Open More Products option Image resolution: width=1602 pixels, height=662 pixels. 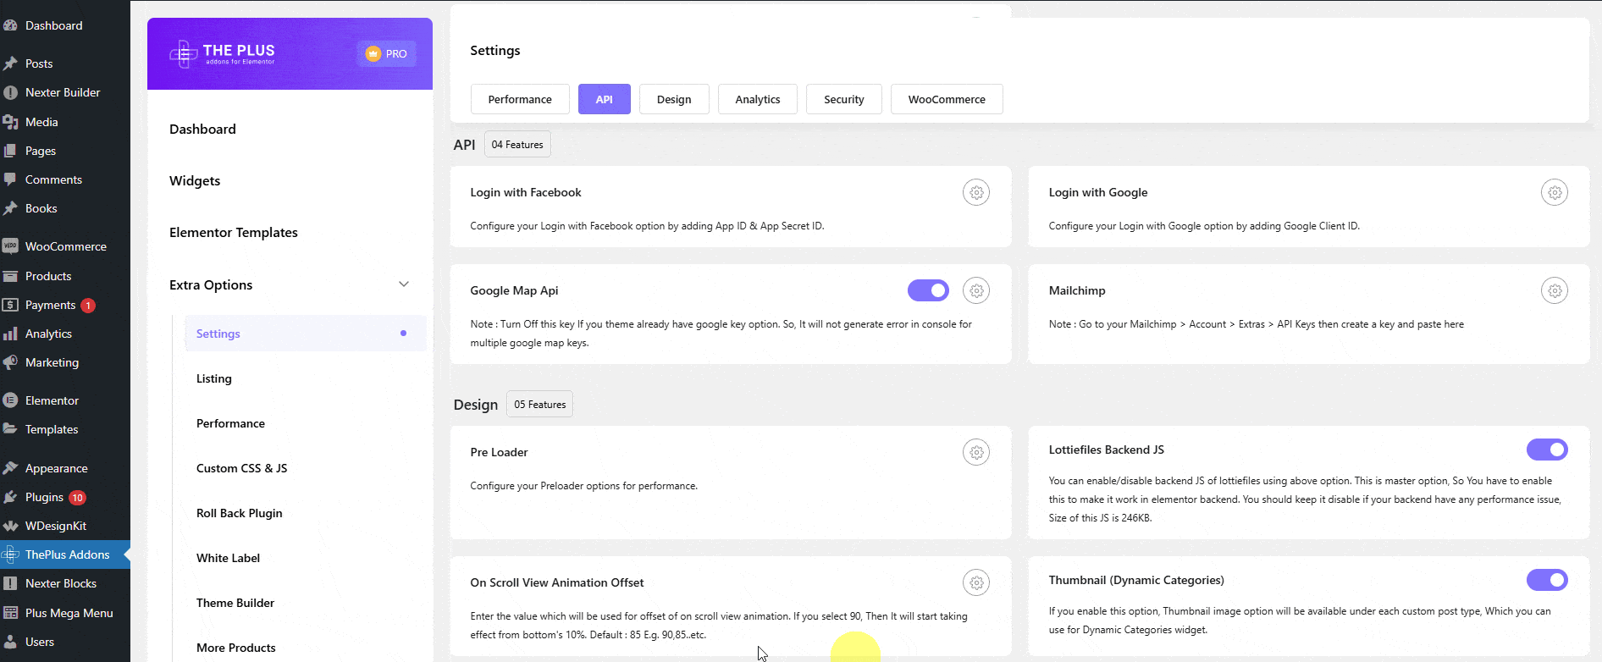coord(236,648)
